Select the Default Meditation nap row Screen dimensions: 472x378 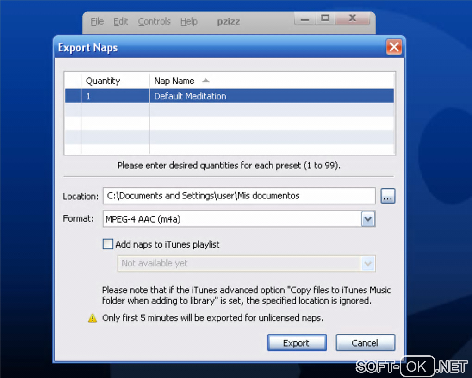pyautogui.click(x=230, y=96)
